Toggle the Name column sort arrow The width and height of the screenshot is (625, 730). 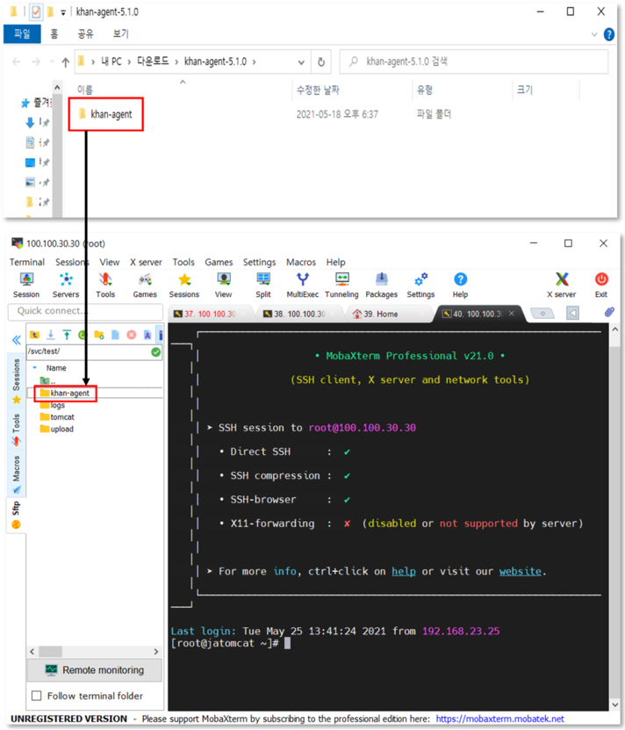click(183, 82)
